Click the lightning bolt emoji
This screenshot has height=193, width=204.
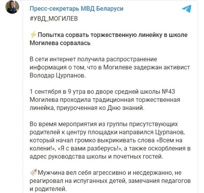tap(33, 35)
